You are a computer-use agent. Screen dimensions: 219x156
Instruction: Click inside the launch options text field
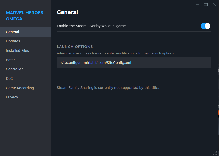134,63
